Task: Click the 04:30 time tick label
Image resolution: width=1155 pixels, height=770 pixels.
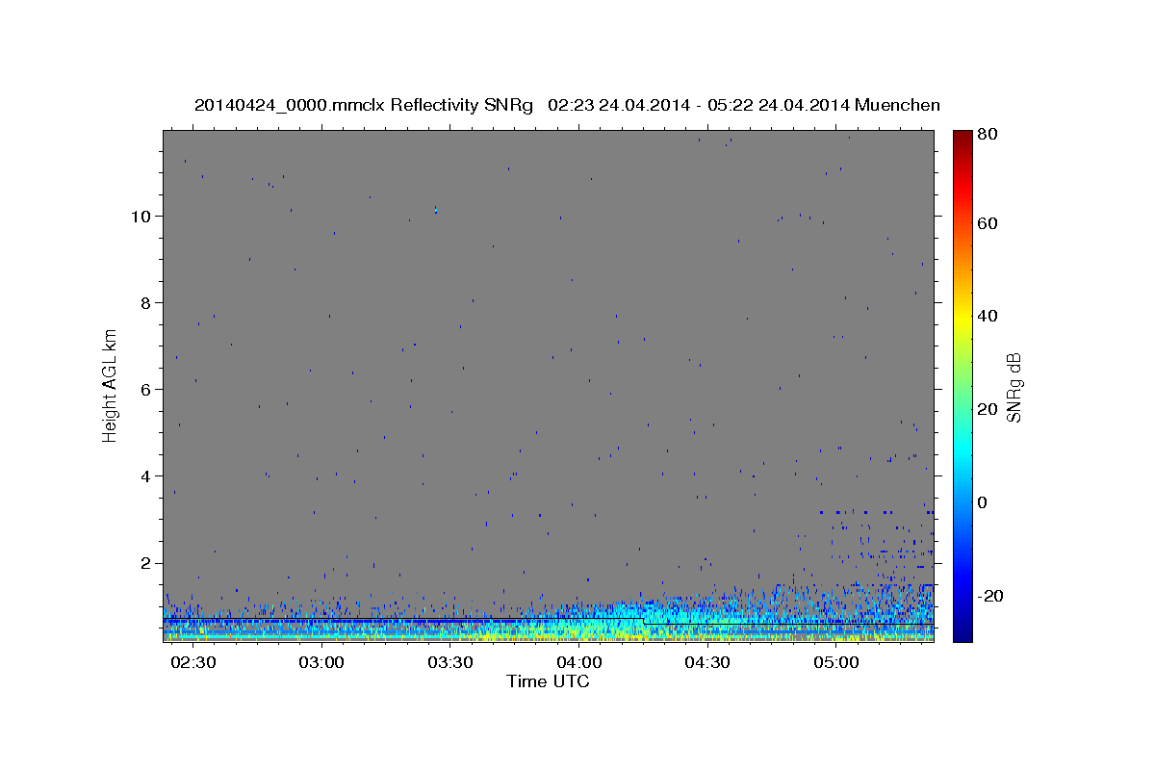Action: pos(707,663)
